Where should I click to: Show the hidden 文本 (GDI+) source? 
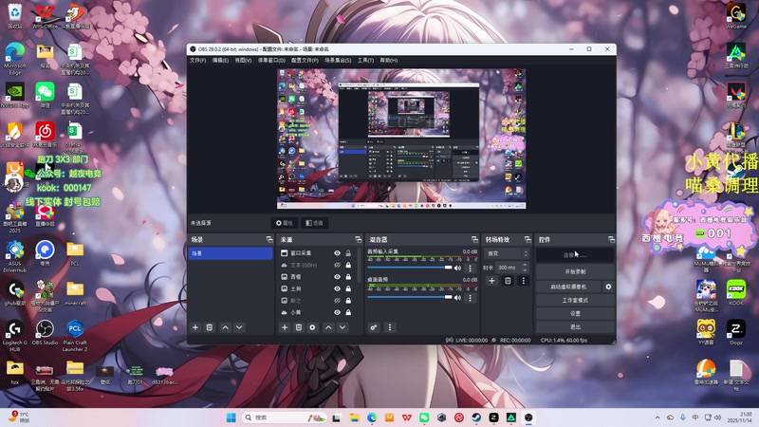pyautogui.click(x=337, y=265)
